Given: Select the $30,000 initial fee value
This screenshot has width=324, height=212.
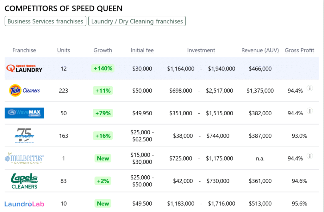Looking at the screenshot, I should tap(142, 69).
